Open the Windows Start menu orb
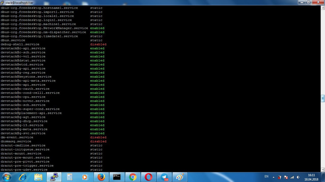Image resolution: width=325 pixels, height=182 pixels. (7, 177)
